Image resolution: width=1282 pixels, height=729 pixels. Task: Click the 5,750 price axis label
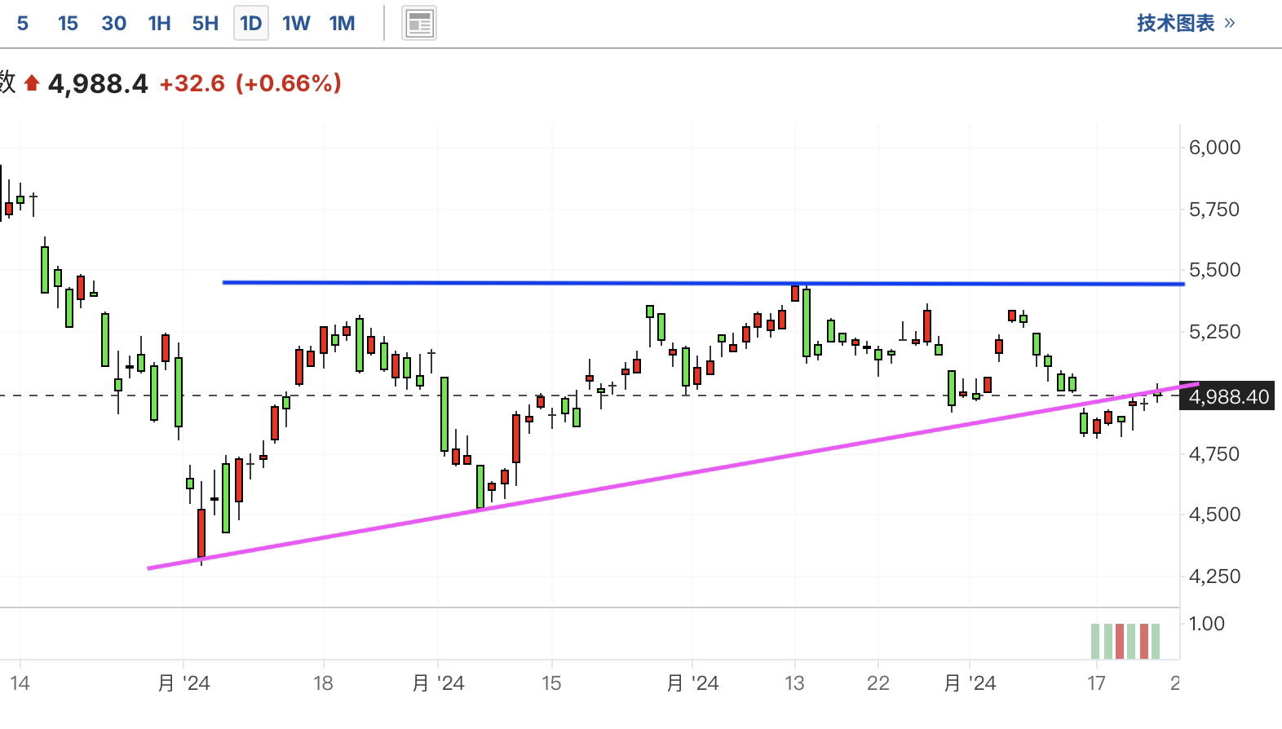point(1214,210)
